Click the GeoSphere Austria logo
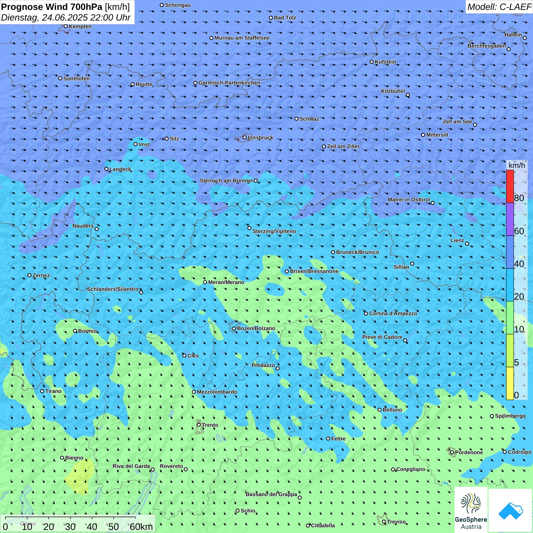 [471, 510]
